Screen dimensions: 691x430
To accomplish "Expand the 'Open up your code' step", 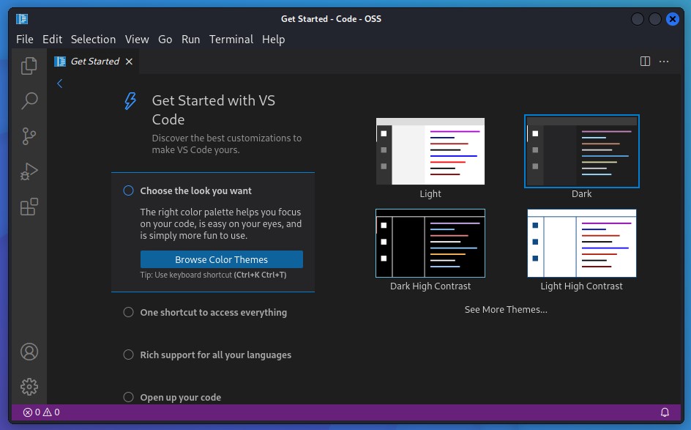I will coord(181,397).
